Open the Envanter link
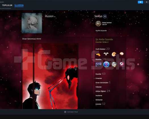The image size is (149, 119). point(99,78)
